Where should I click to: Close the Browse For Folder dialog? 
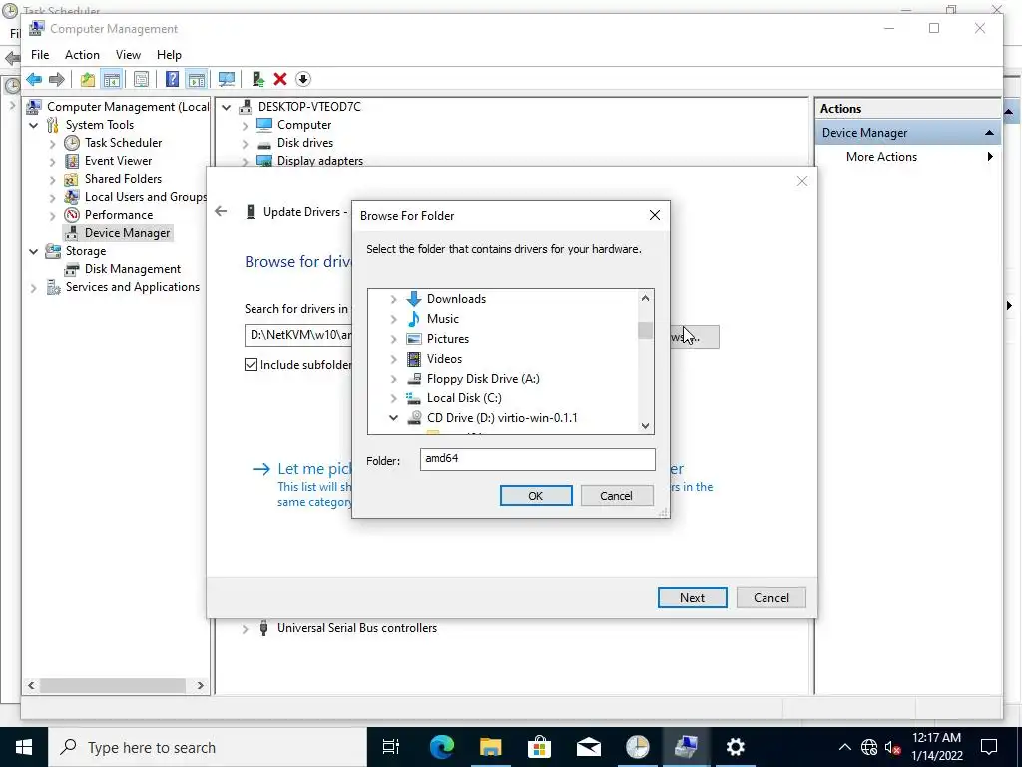pyautogui.click(x=655, y=216)
